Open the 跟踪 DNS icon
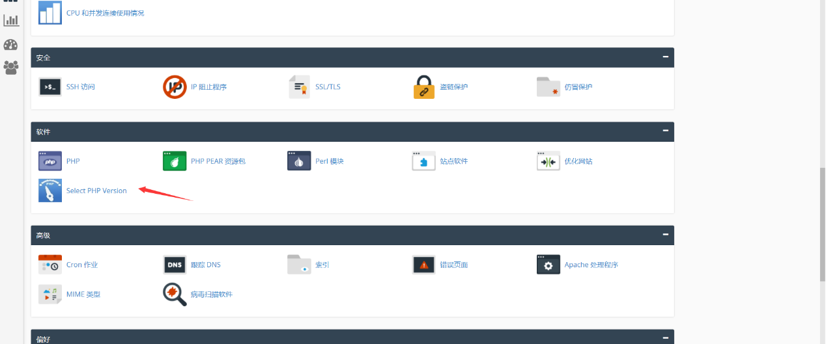Viewport: 826px width, 344px height. pyautogui.click(x=175, y=265)
